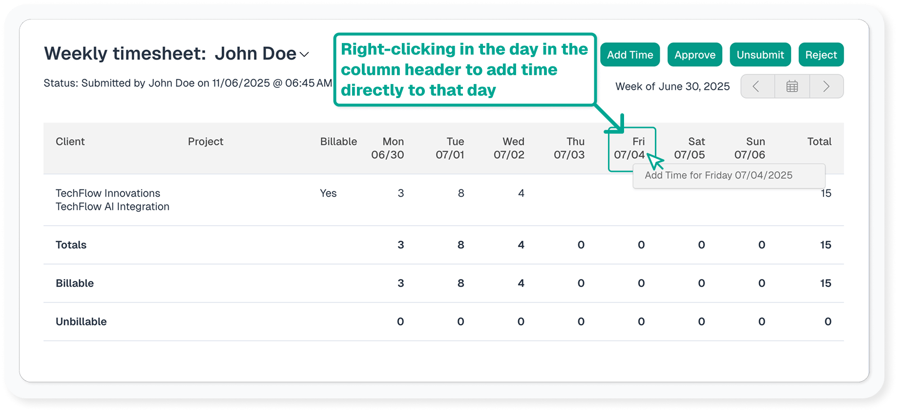Screen dimensions: 898x412
Task: Select the Tue 07/01 column header
Action: 450,148
